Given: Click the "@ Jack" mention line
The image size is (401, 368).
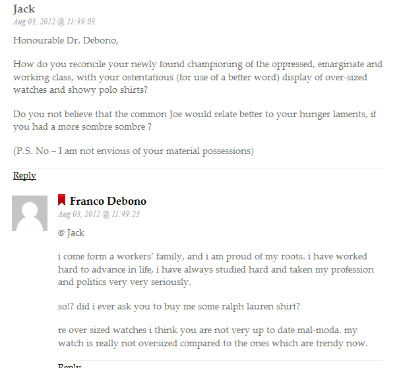Looking at the screenshot, I should 71,232.
